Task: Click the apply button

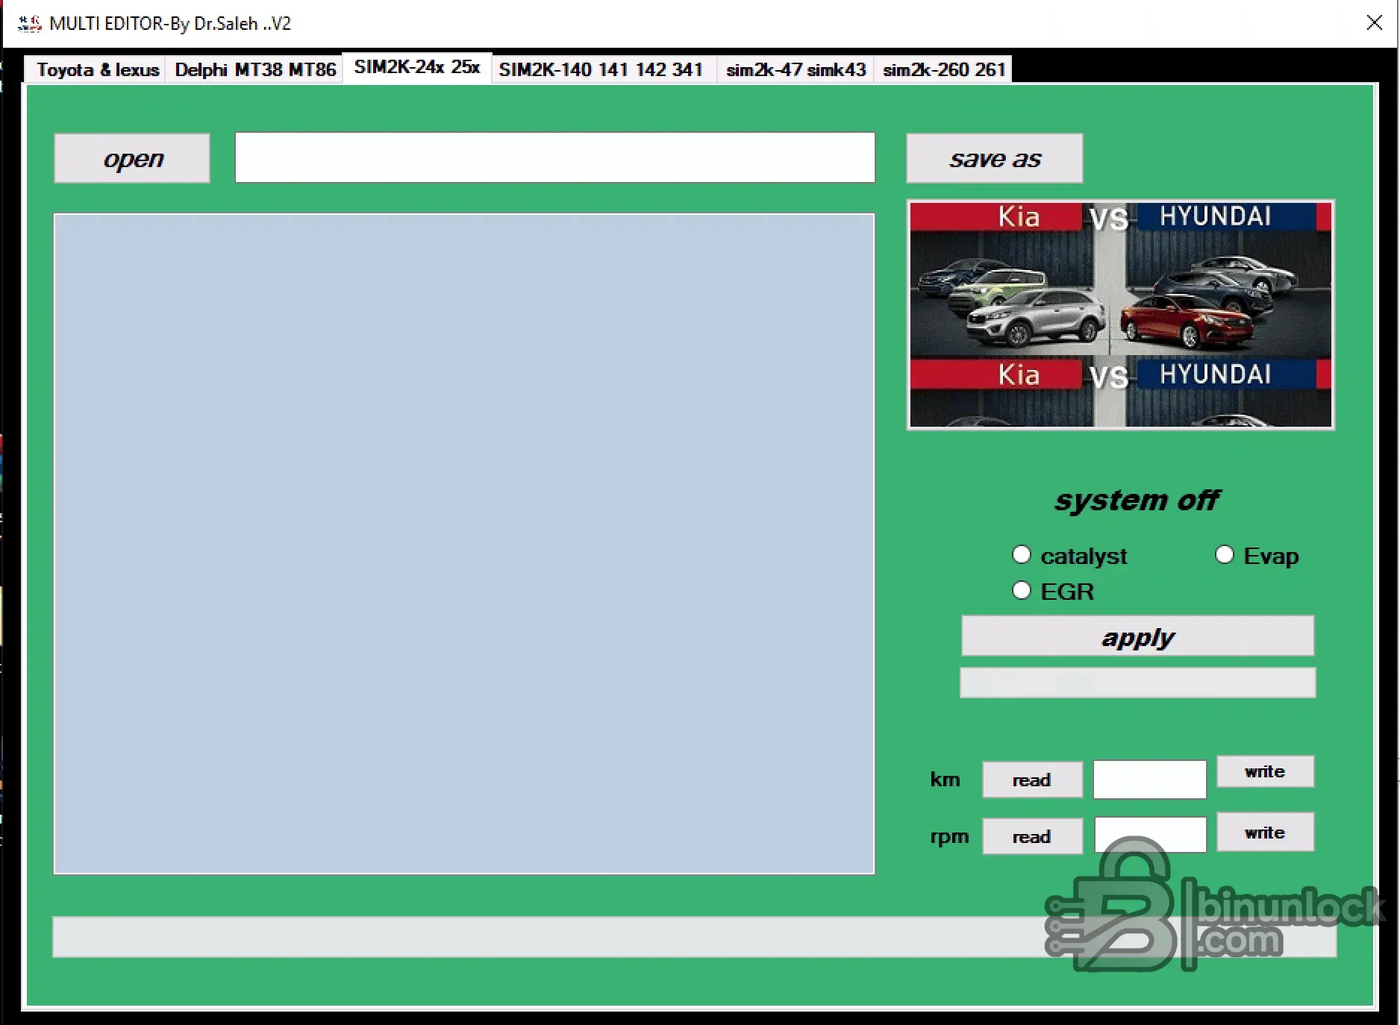Action: pyautogui.click(x=1138, y=636)
